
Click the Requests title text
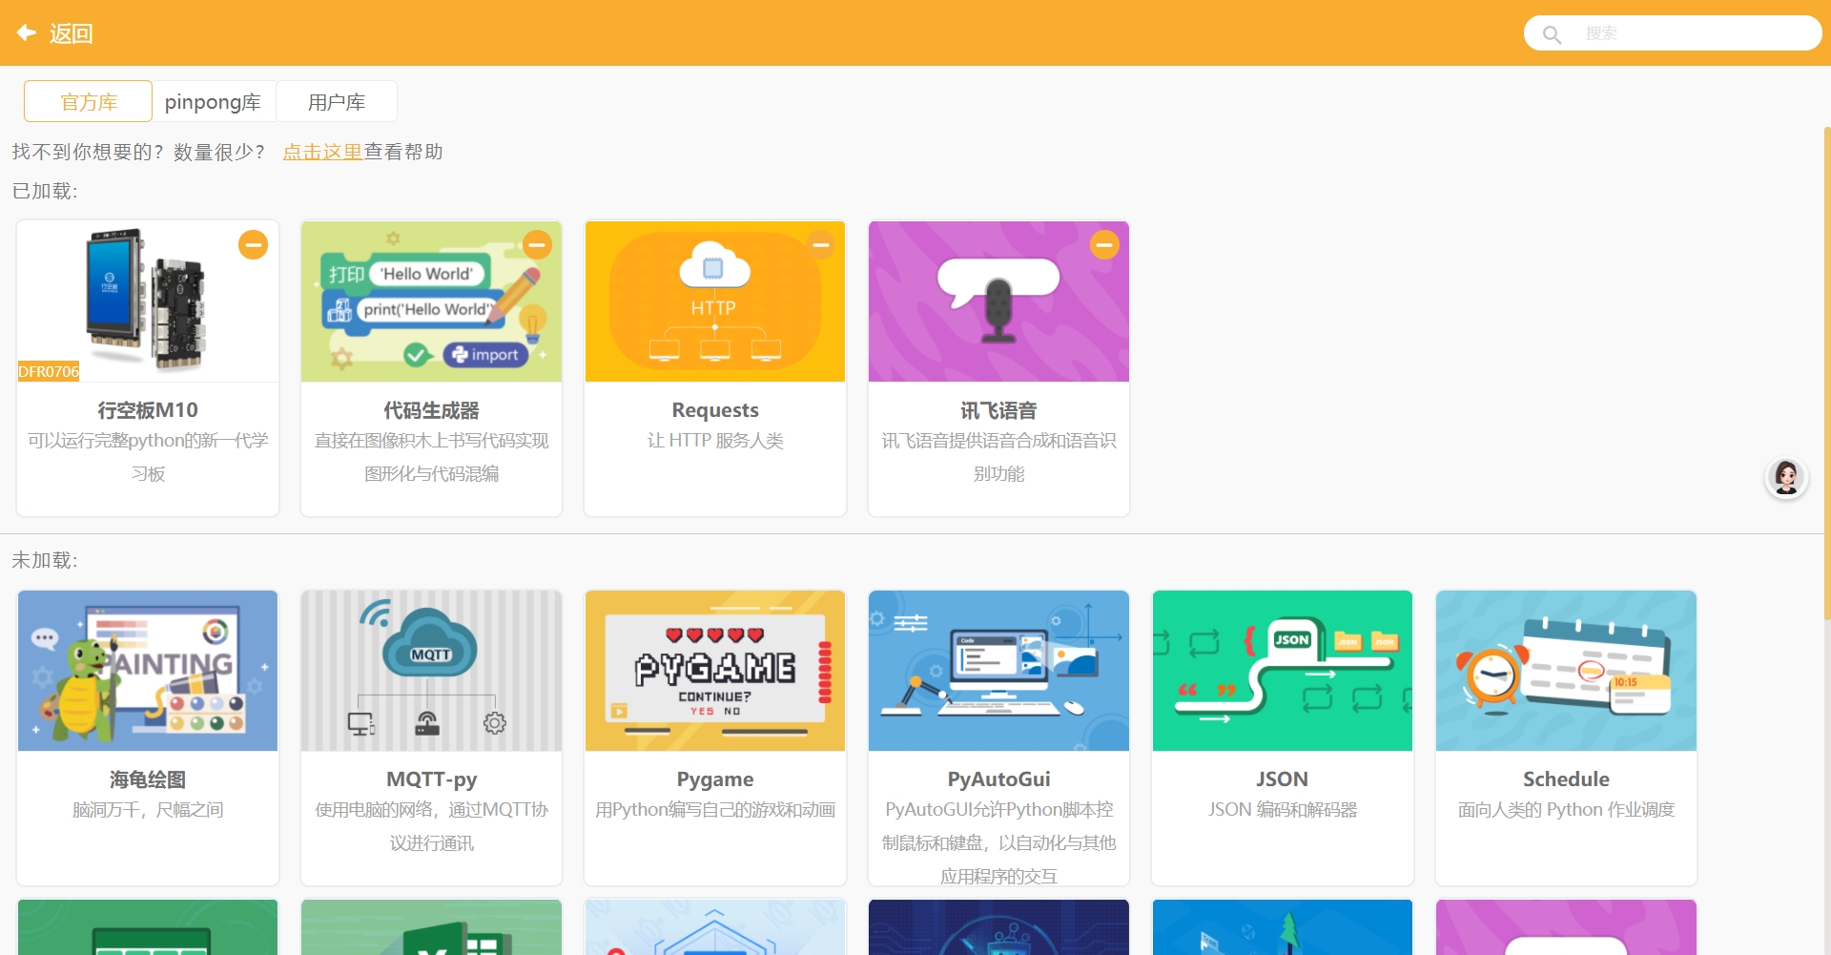click(715, 410)
